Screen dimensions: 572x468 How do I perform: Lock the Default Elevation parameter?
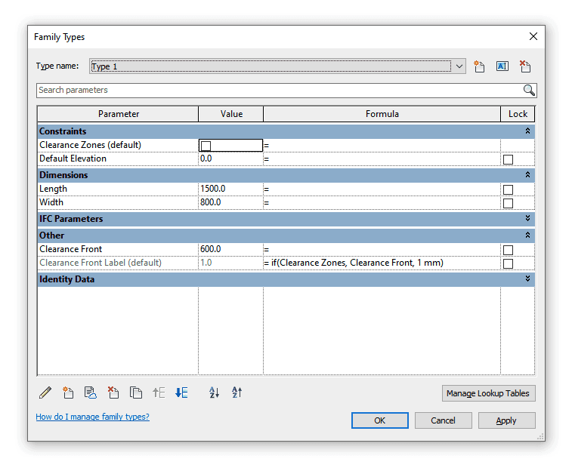[x=508, y=159]
